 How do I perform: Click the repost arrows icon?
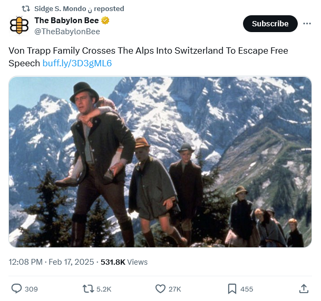tap(89, 289)
